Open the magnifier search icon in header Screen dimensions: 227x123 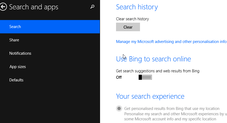92,7
